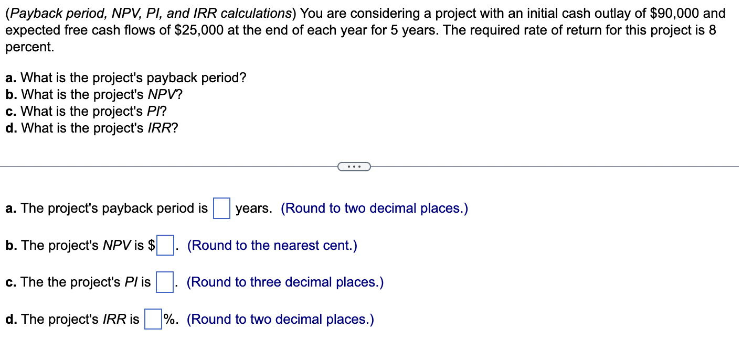The image size is (742, 351).
Task: Click the word 'years' after payback box
Action: click(x=251, y=208)
